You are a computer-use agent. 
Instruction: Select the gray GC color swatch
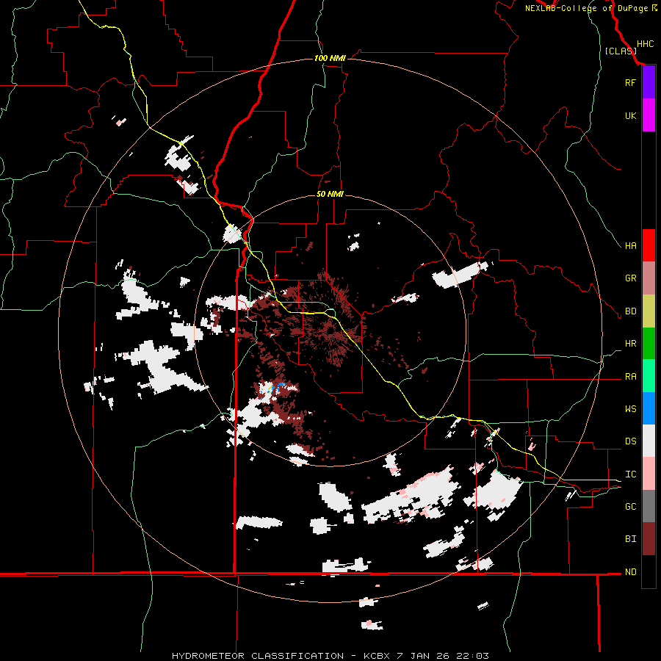649,506
